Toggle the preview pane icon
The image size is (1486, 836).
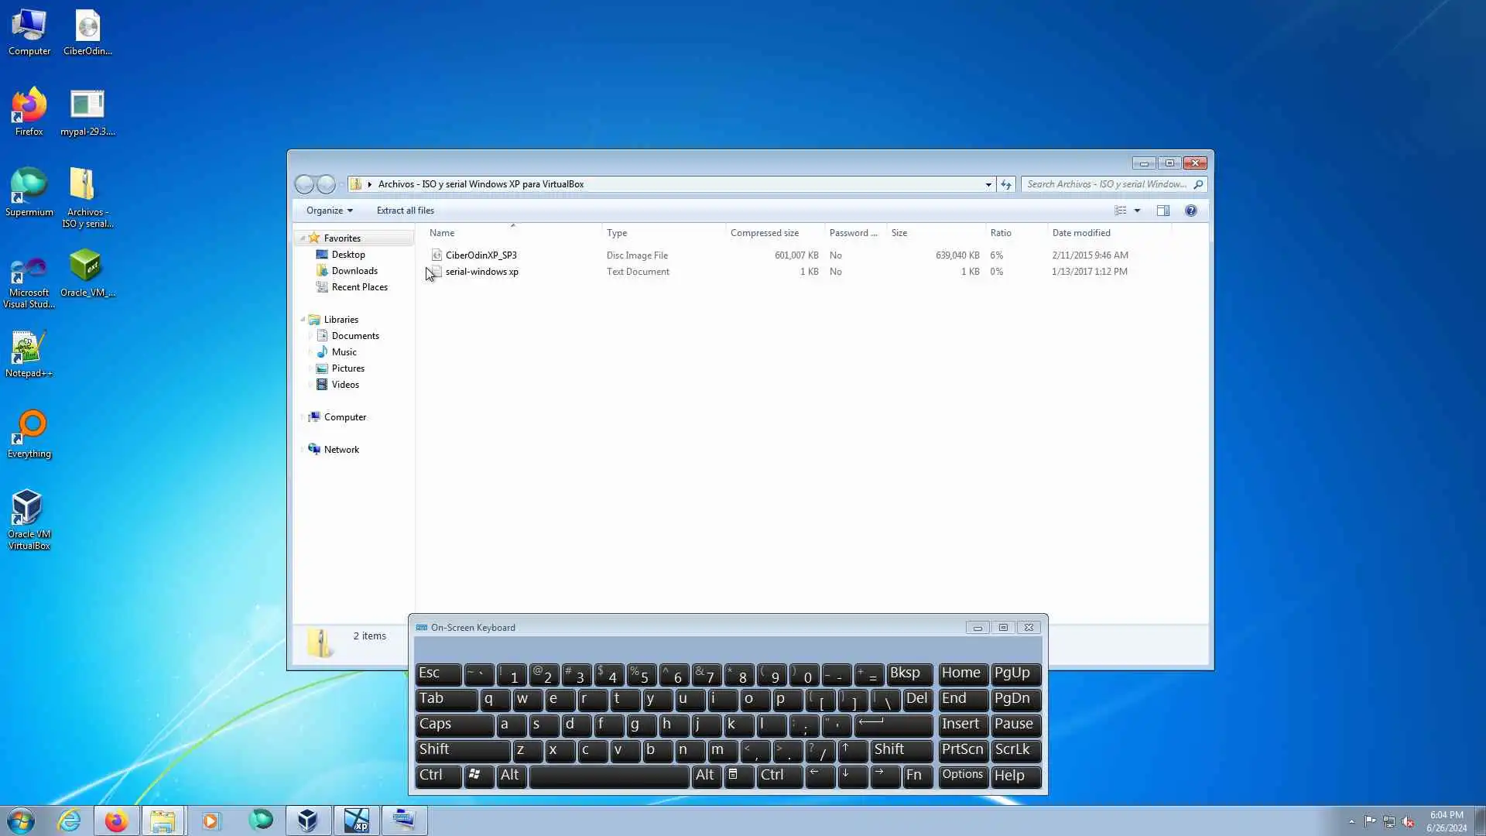point(1162,211)
